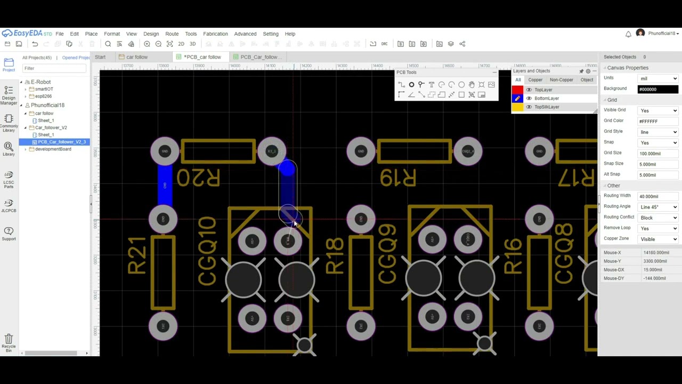The image size is (682, 384).
Task: Open the notification bell
Action: [628, 34]
